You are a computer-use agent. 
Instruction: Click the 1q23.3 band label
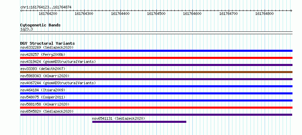point(26,29)
